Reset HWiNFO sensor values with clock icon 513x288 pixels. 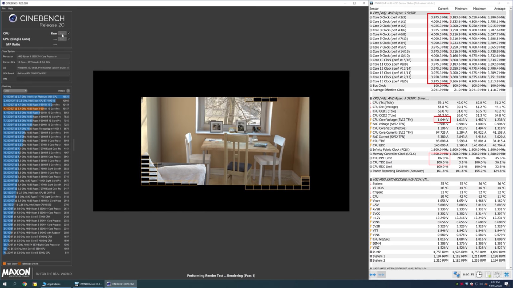tap(479, 274)
